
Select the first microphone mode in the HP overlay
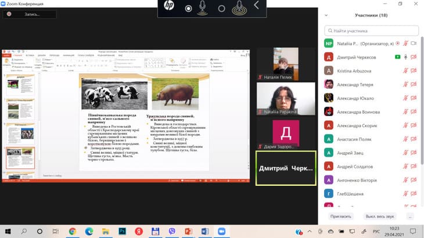203,8
